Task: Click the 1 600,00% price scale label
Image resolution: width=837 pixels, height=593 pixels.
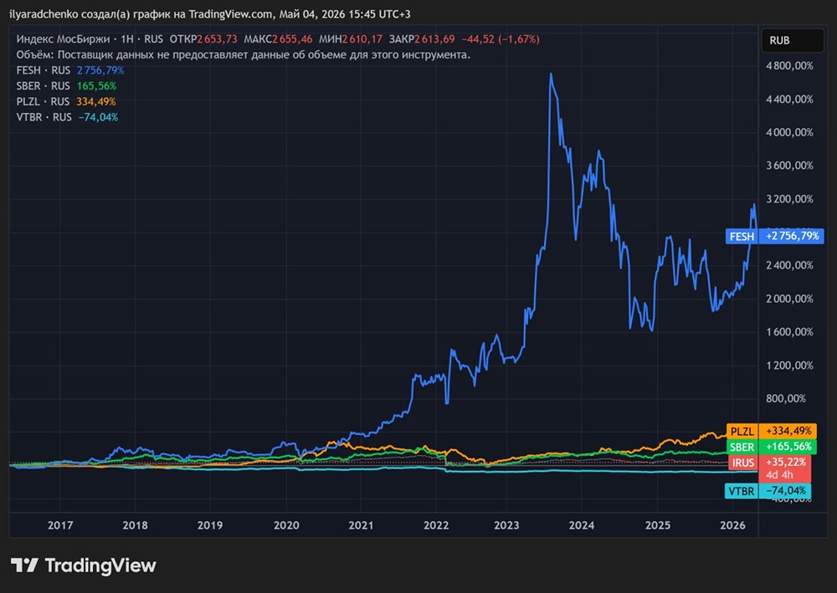Action: [x=789, y=332]
